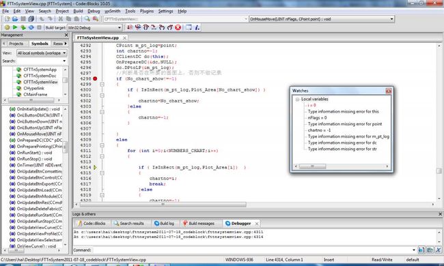
Task: Collapse the code fold at line 4301
Action: (102, 95)
